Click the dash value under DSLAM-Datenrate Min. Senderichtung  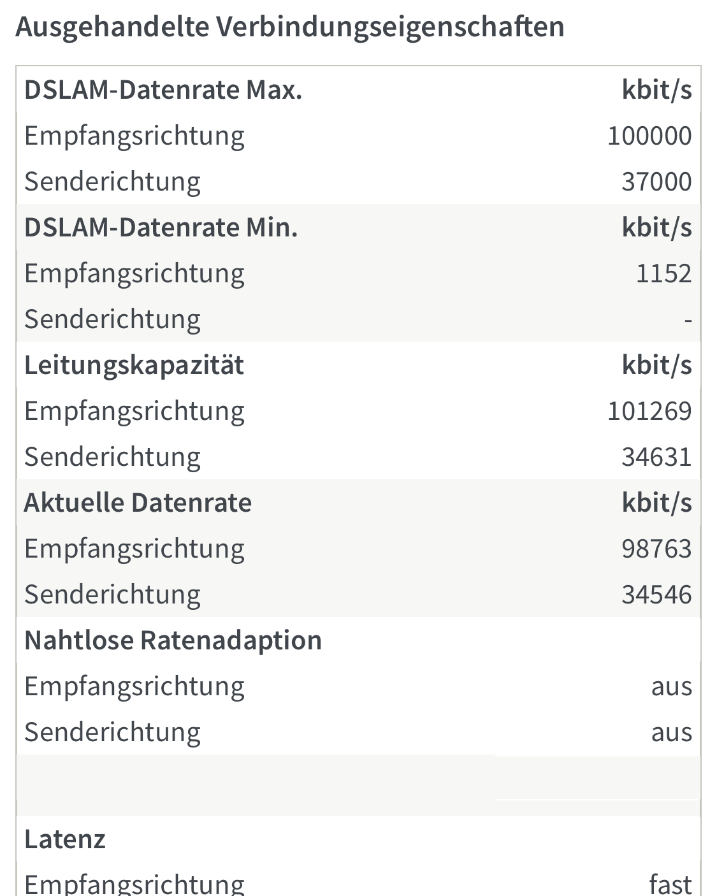coord(688,320)
